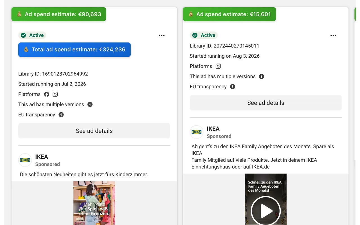
Task: Click the money bag icon in the €15,601 badge
Action: [x=191, y=14]
